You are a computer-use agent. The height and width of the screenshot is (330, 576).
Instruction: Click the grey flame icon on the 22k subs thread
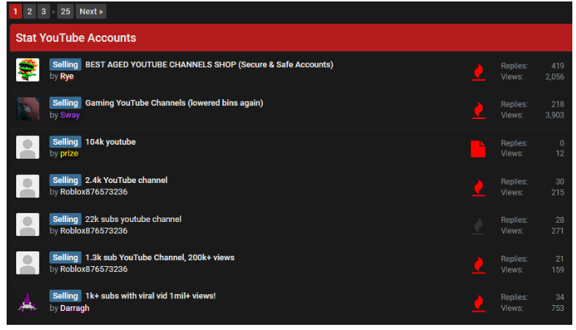click(478, 226)
